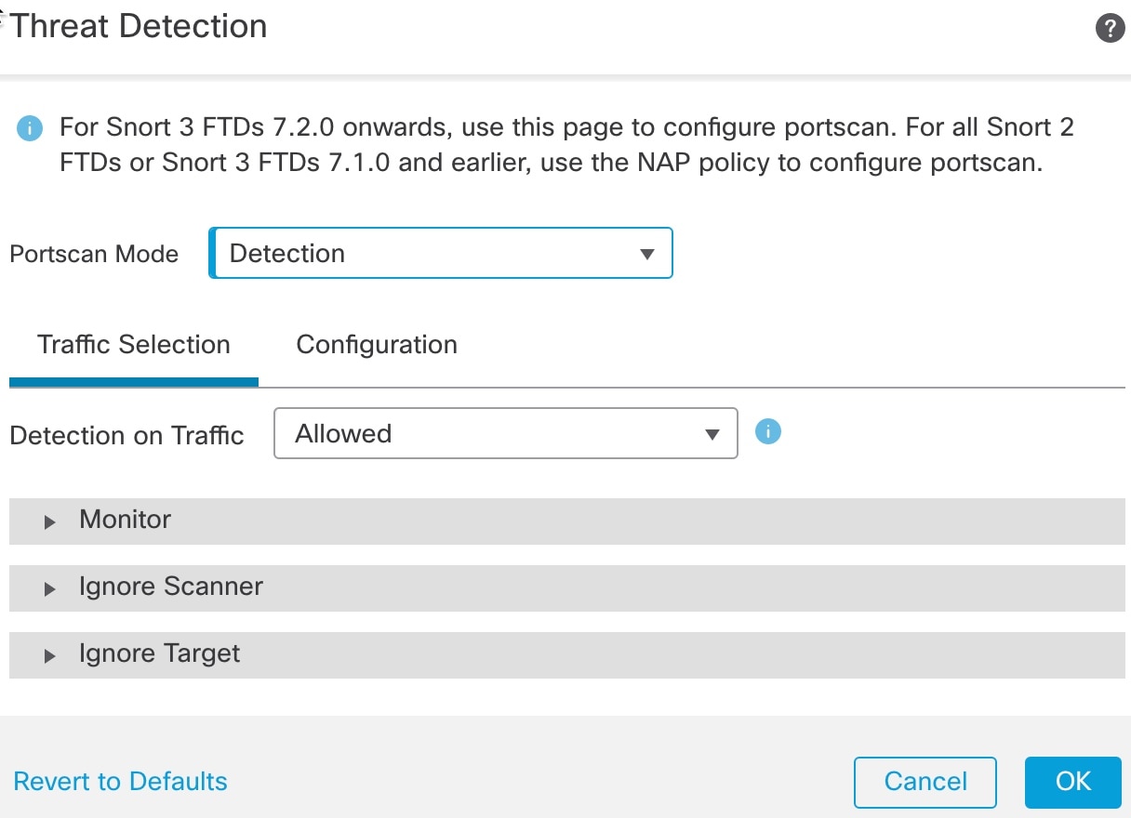The width and height of the screenshot is (1131, 818).
Task: Click the Threat Detection dialog title
Action: coord(139,26)
